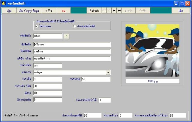Select the กำหนดอัตโนมัติ radio option

pyautogui.click(x=74, y=26)
